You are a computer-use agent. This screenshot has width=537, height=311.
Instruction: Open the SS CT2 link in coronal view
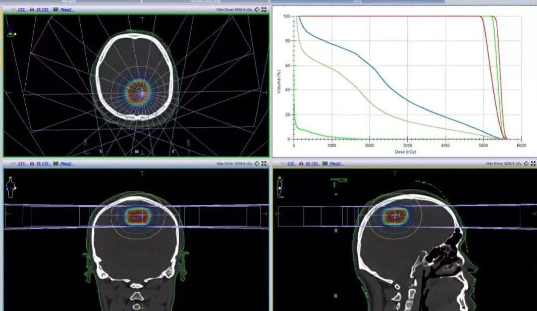(x=43, y=164)
